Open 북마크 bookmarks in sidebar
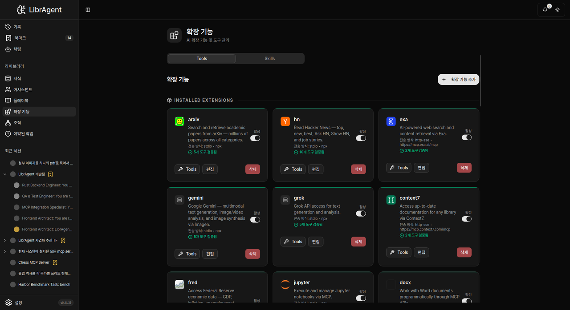This screenshot has width=570, height=310. [x=39, y=38]
